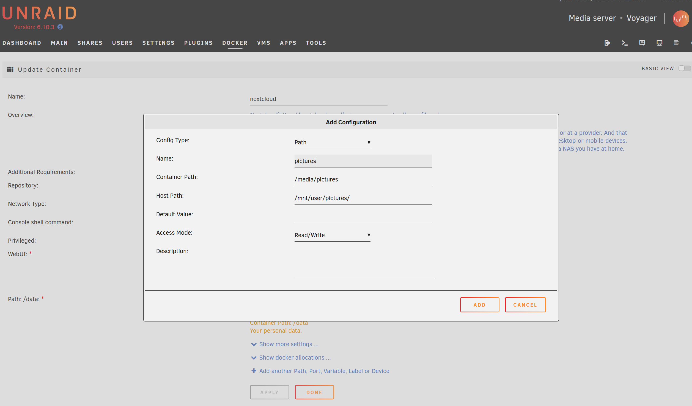Click the Container Path field
This screenshot has height=406, width=692.
pyautogui.click(x=363, y=180)
